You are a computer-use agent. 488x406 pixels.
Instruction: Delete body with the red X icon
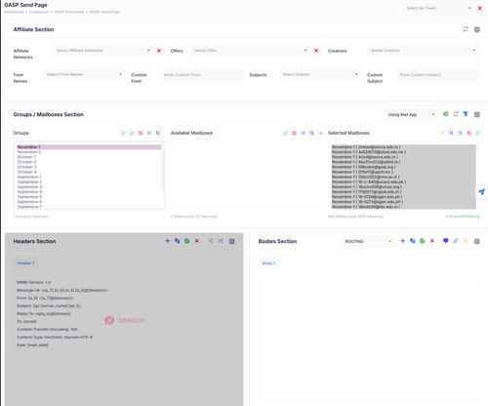click(x=432, y=241)
